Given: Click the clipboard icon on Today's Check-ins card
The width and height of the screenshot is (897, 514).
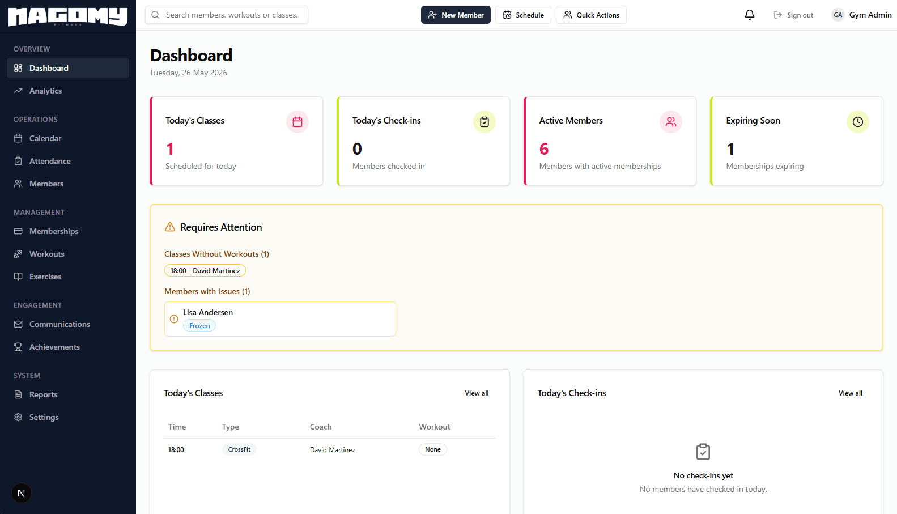Looking at the screenshot, I should click(x=484, y=122).
